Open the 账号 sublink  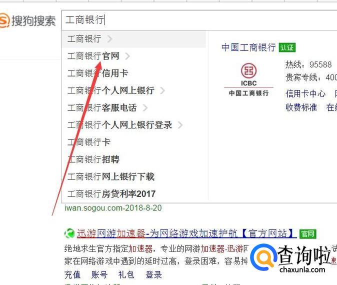coord(99,275)
